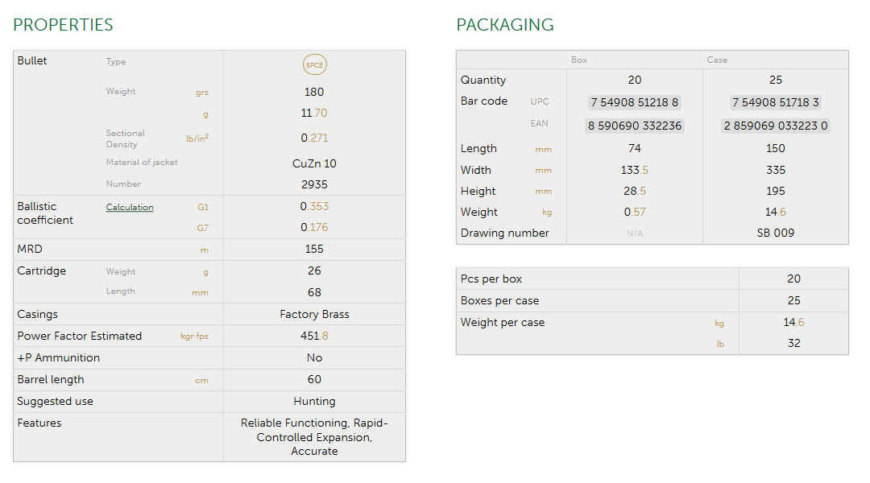This screenshot has width=870, height=483.
Task: Click the bullet number 2935
Action: pos(314,184)
